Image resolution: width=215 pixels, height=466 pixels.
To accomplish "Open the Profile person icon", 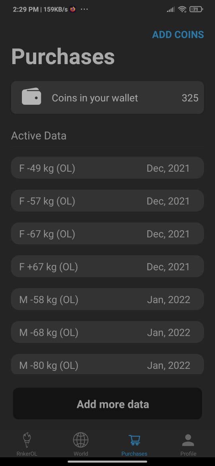I will [x=188, y=440].
